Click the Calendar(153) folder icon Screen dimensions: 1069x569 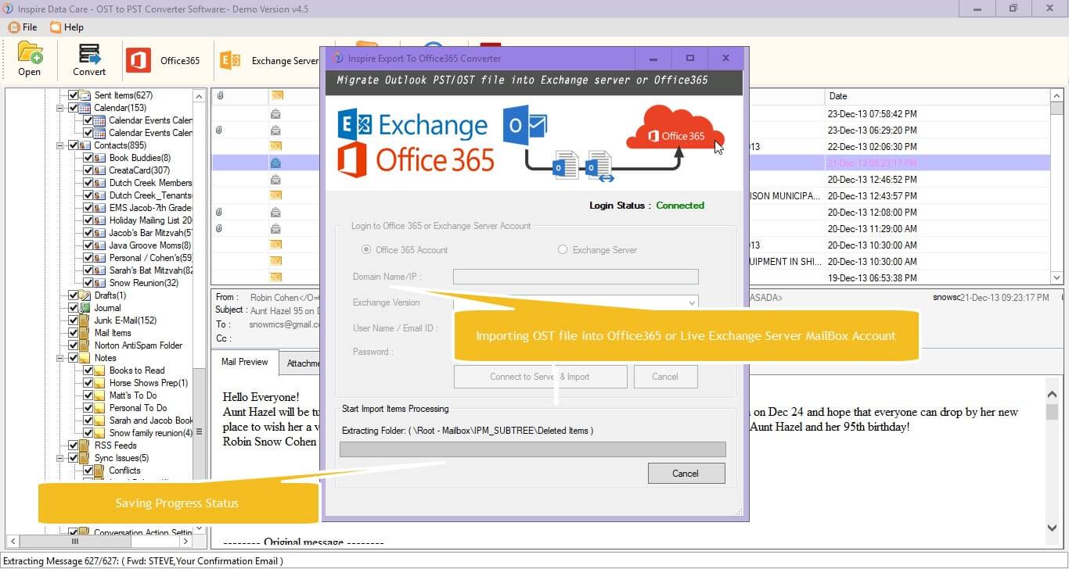click(85, 108)
